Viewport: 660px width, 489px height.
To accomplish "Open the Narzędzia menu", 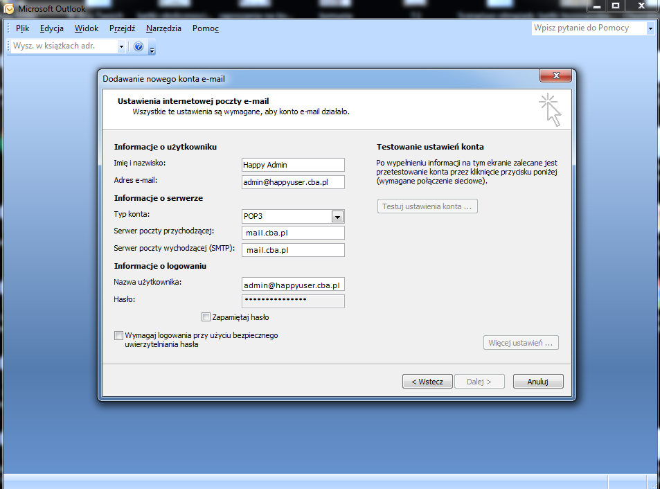I will pyautogui.click(x=163, y=28).
